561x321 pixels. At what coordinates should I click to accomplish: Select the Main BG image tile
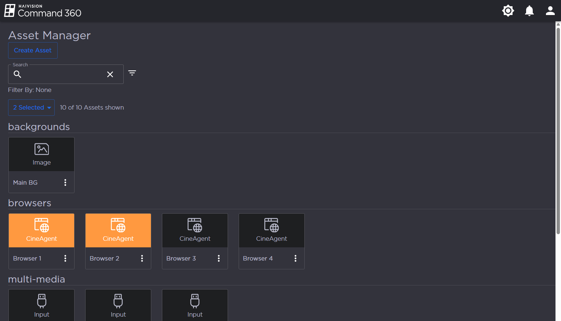(41, 154)
